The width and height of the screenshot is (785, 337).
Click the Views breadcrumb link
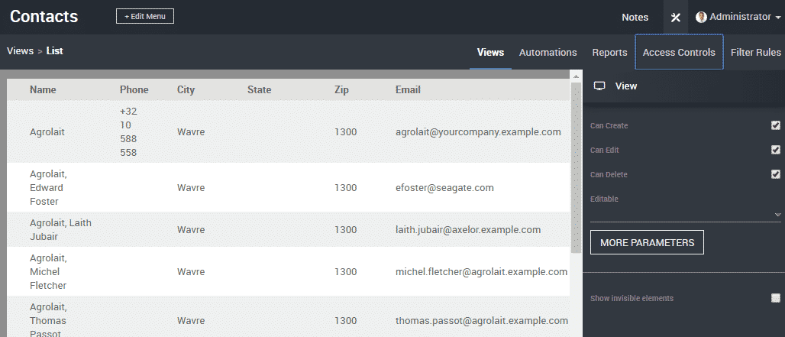pos(20,51)
